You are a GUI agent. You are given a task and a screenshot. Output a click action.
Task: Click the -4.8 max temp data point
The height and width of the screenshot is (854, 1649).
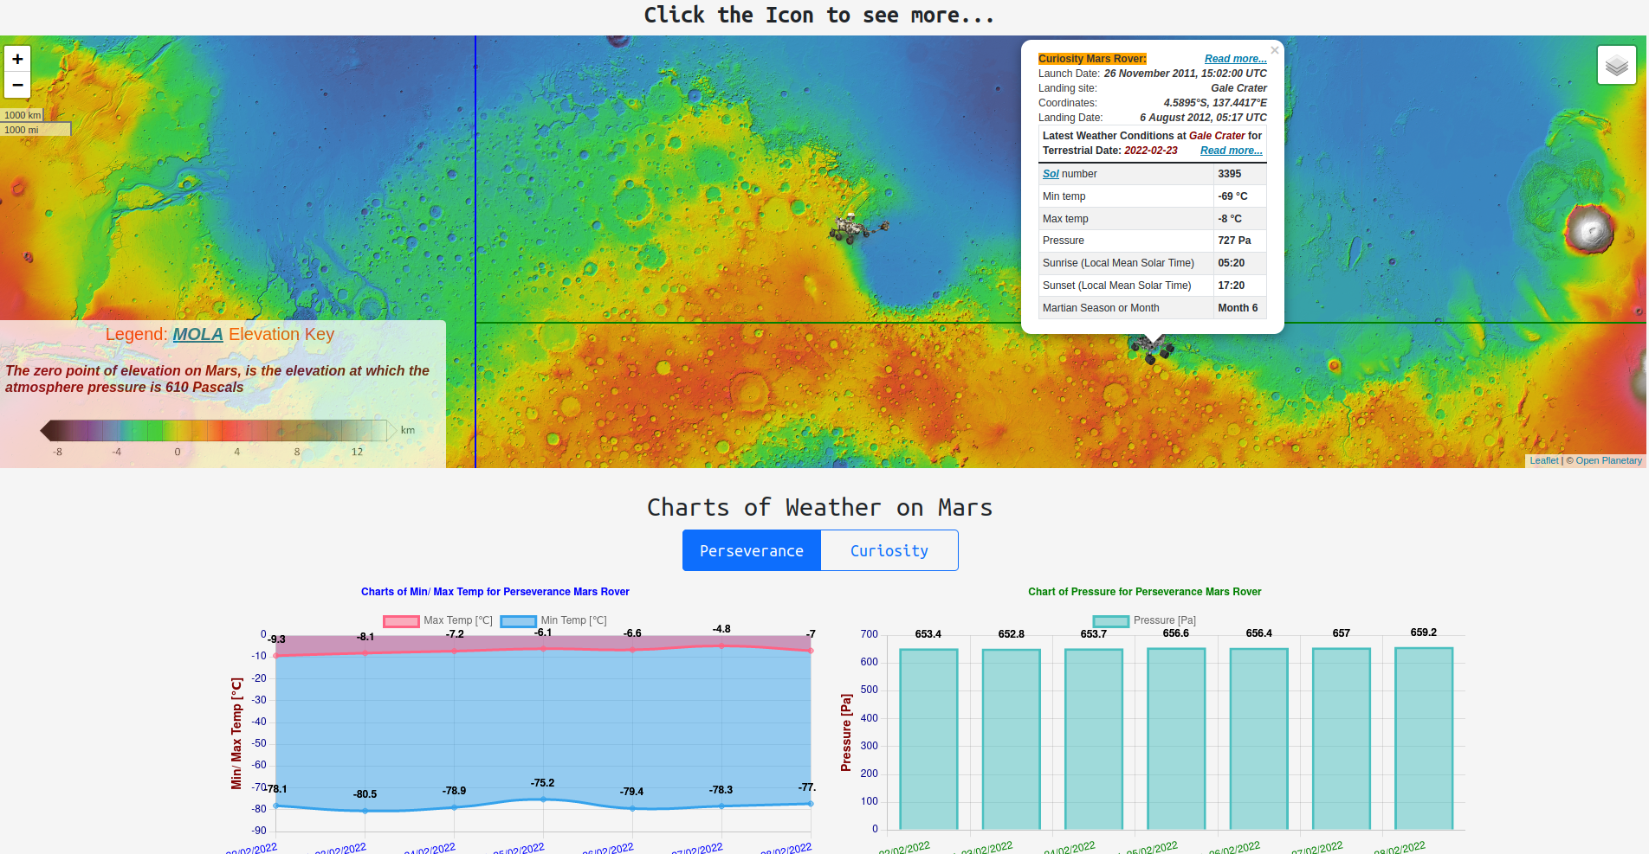point(721,645)
